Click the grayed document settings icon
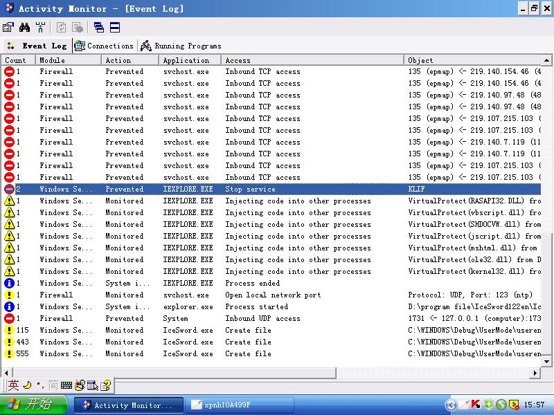Screen dimensions: 554x415 [x=78, y=27]
